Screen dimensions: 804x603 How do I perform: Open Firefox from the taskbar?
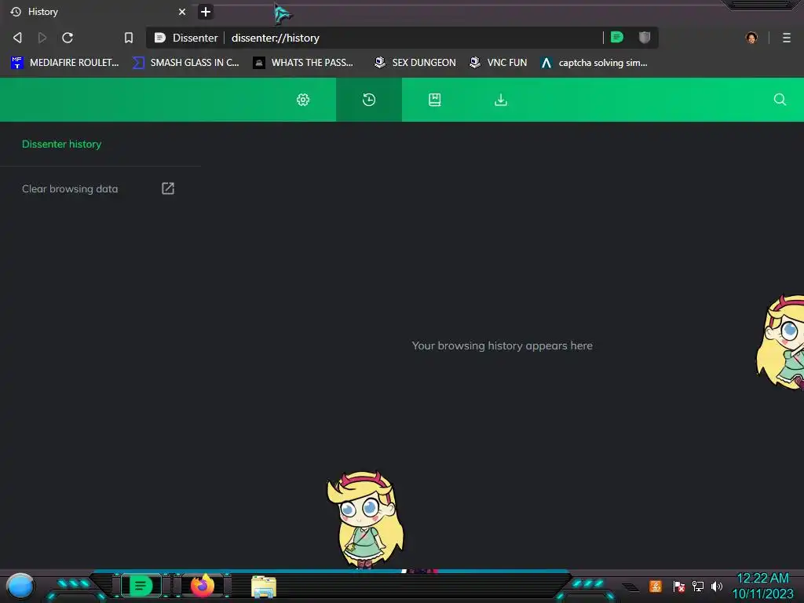(x=203, y=586)
